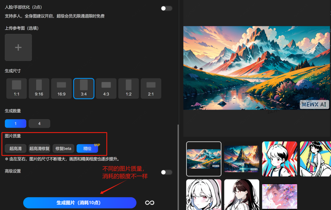Enable the 人脸/手部优化 toggle
This screenshot has width=331, height=210.
coord(166,8)
